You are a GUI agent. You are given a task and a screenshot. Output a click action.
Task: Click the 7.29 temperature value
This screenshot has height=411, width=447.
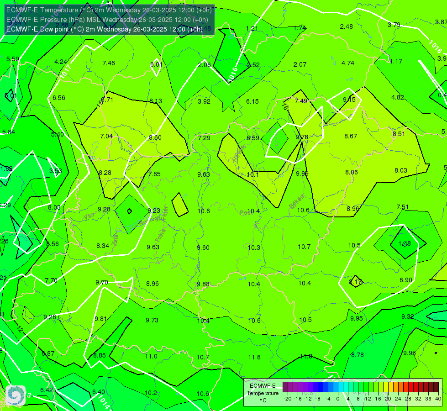[x=204, y=138]
